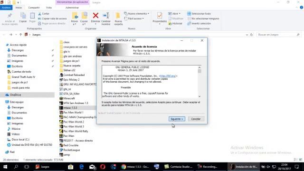Open Task View on taskbar
The width and height of the screenshot is (304, 171).
tap(27, 167)
